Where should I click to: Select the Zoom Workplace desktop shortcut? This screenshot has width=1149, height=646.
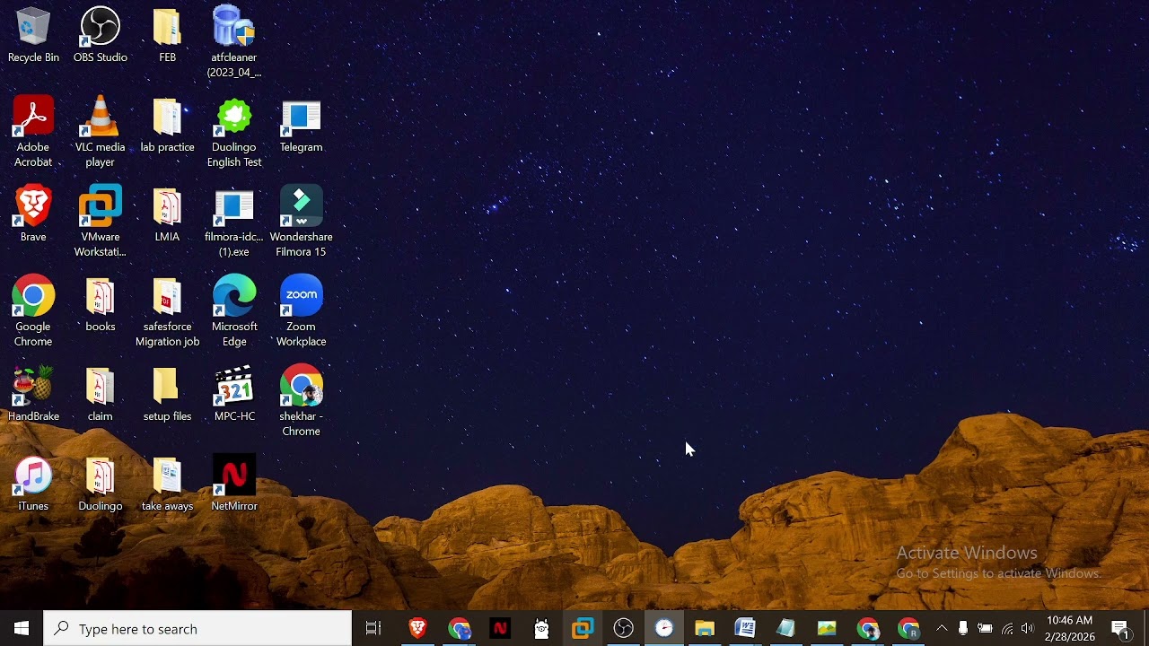[x=301, y=311]
